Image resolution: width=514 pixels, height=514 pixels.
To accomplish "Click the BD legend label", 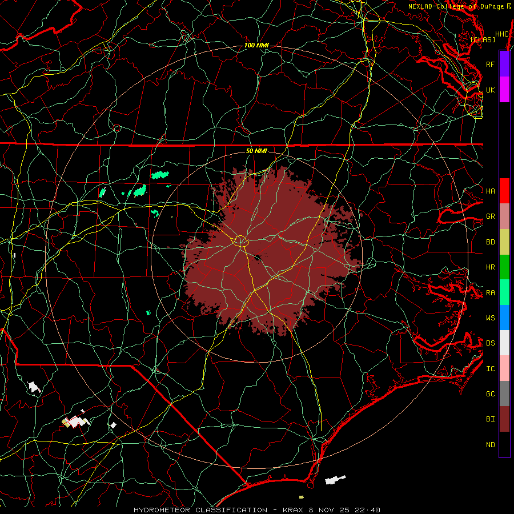I will pyautogui.click(x=490, y=242).
